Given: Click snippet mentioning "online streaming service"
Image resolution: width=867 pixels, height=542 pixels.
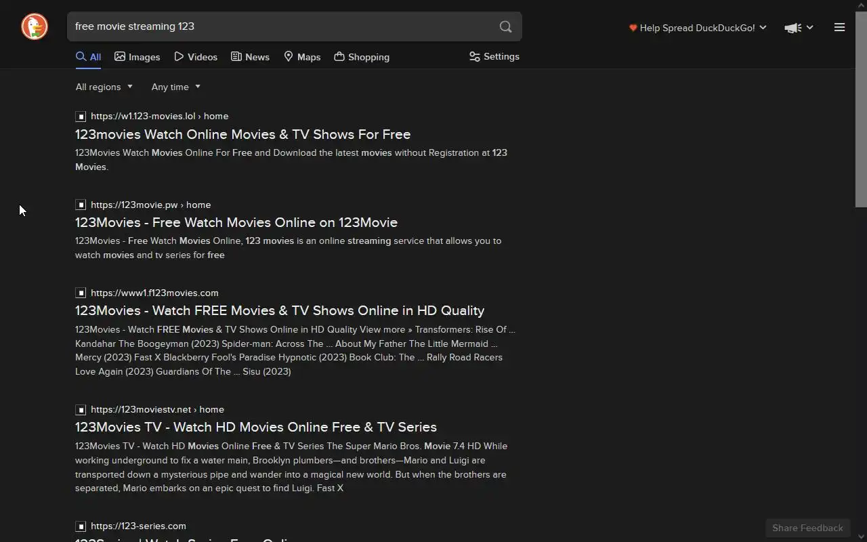Looking at the screenshot, I should [288, 248].
